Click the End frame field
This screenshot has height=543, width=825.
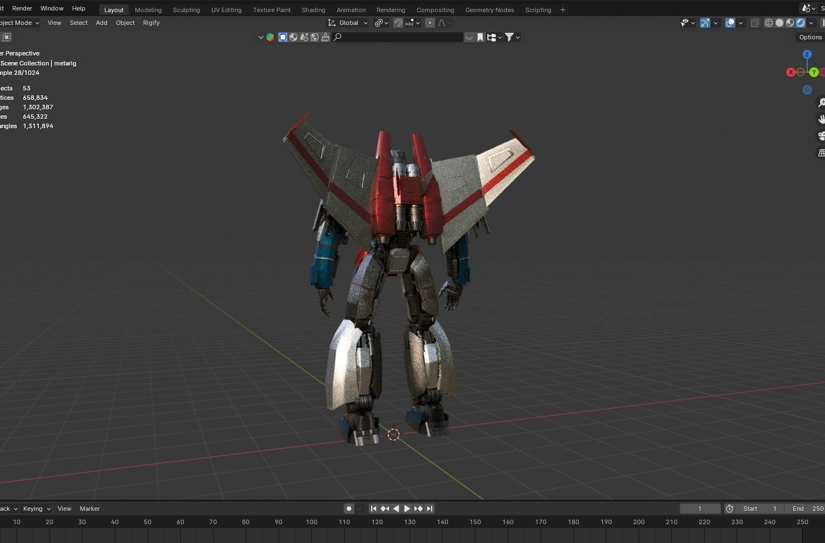(x=804, y=509)
